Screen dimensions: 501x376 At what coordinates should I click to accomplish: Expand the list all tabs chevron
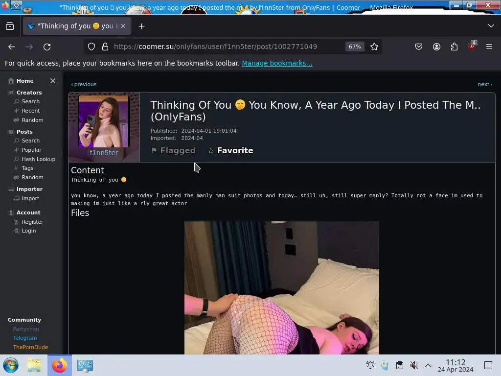pyautogui.click(x=491, y=26)
